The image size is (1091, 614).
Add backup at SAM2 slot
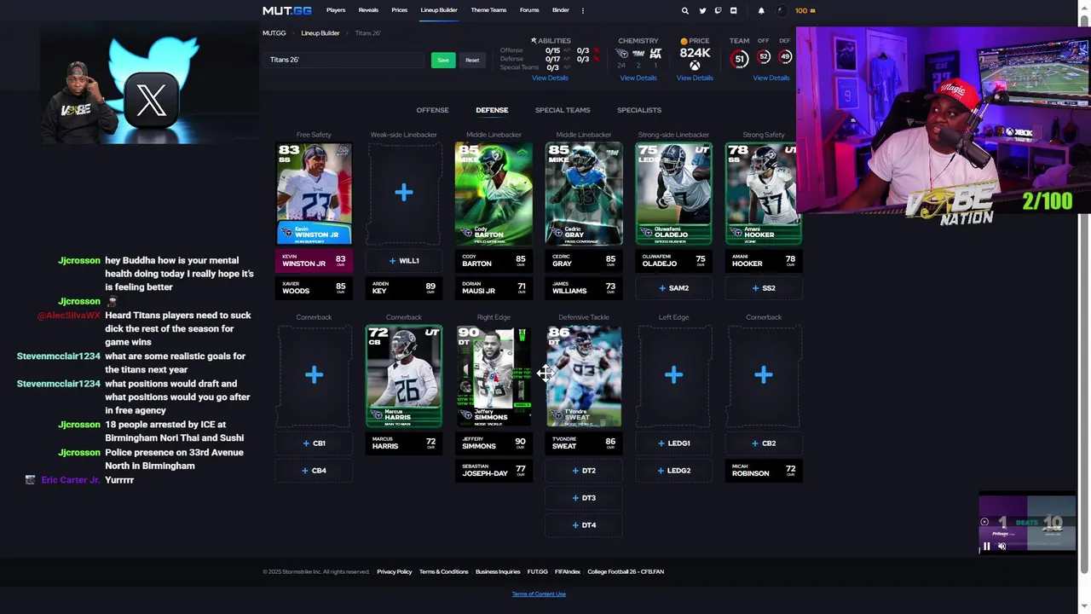(x=673, y=288)
